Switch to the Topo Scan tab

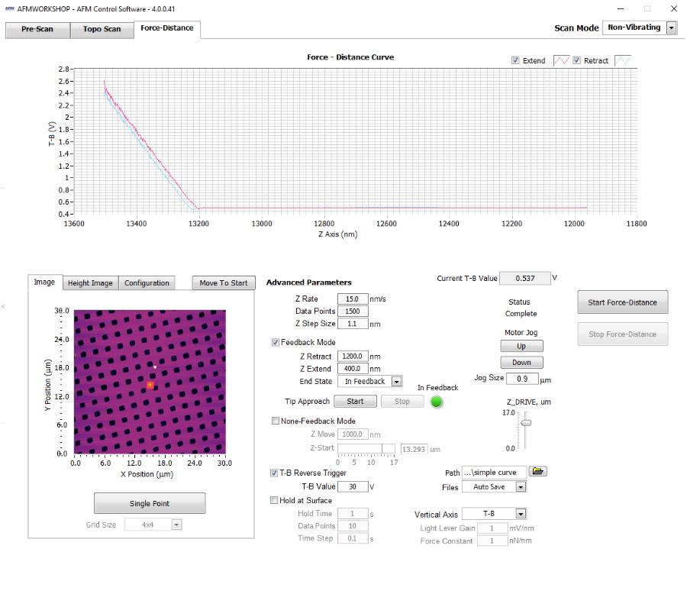point(102,30)
